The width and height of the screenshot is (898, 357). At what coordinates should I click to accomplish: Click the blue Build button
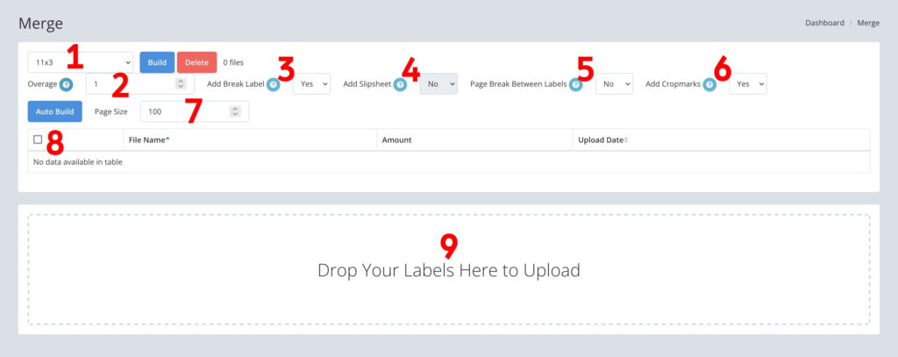(157, 62)
